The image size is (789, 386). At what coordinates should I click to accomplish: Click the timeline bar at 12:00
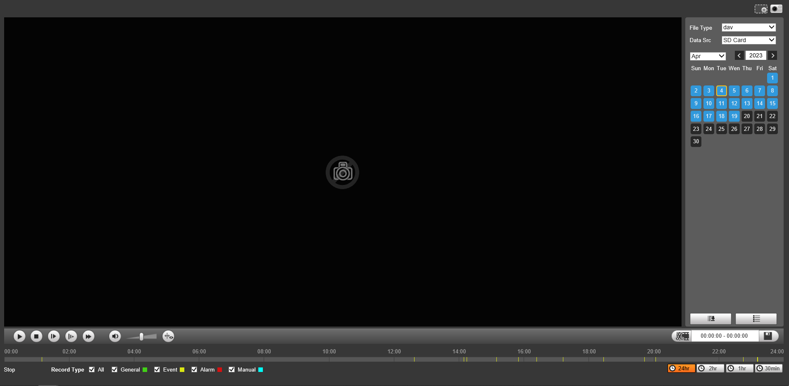394,360
